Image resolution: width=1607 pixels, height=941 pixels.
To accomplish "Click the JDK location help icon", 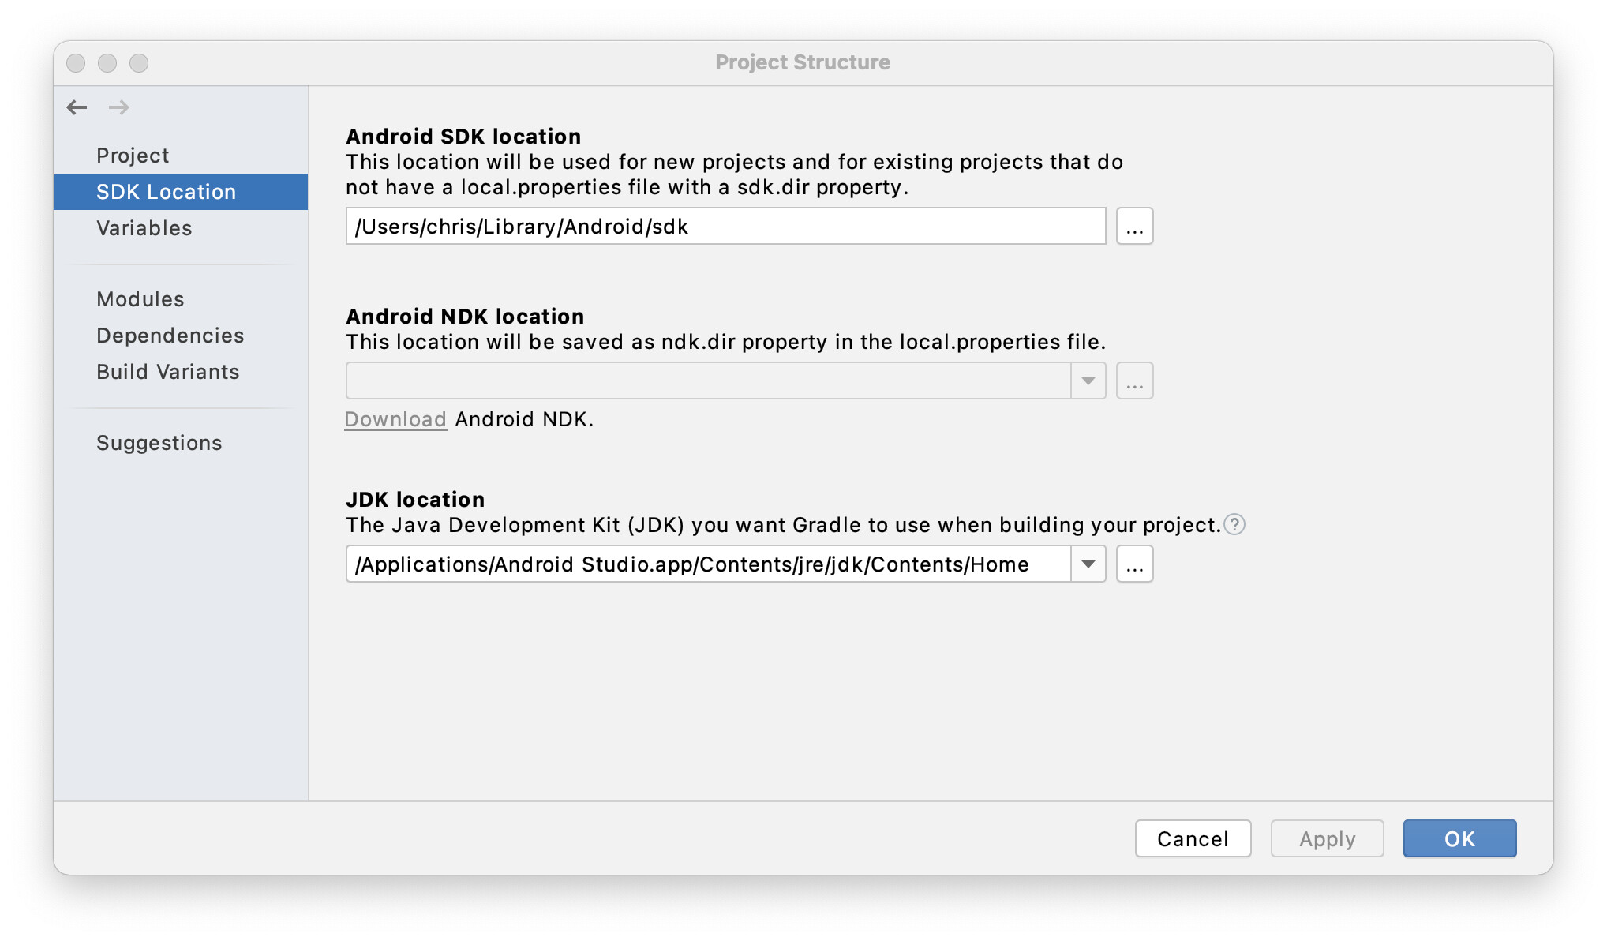I will (1234, 525).
